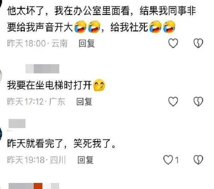Tap avatar beside the elevator comment
This screenshot has width=214, height=189.
1,75
